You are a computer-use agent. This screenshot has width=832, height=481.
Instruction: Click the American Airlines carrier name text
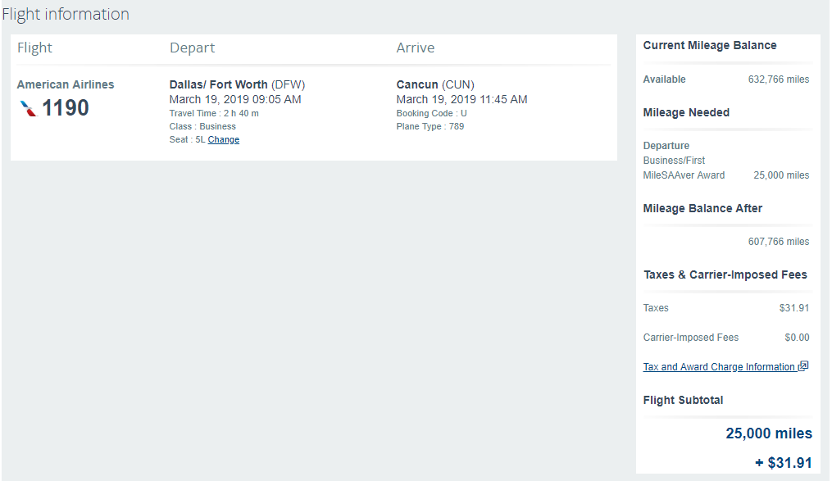click(66, 84)
